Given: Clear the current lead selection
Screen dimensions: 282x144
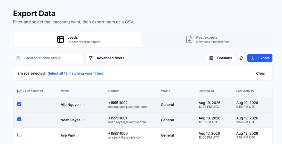Looking at the screenshot, I should (261, 73).
